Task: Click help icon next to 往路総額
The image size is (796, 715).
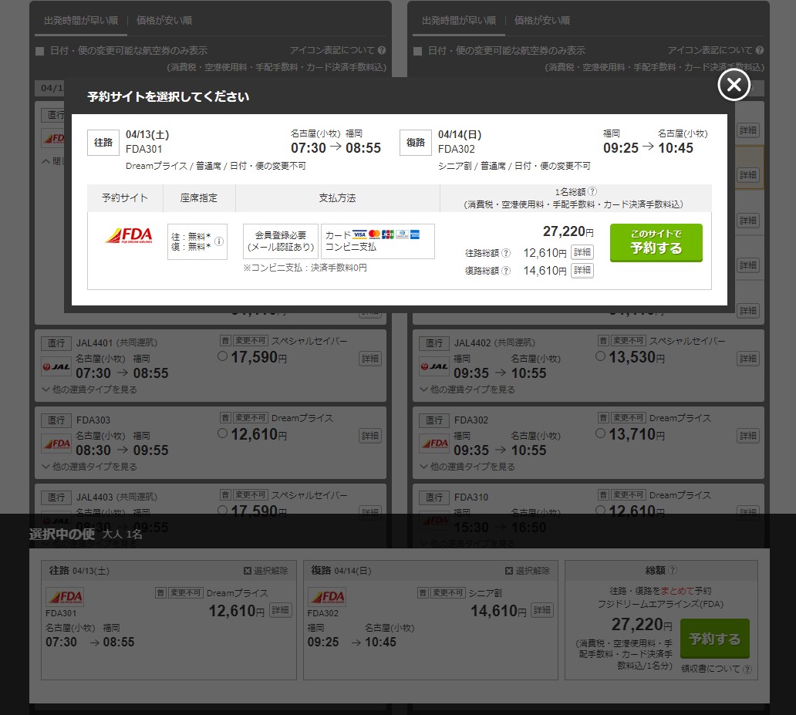Action: tap(506, 253)
